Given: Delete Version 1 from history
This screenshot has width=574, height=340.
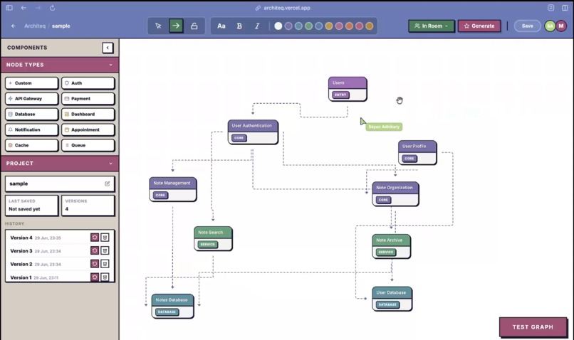Looking at the screenshot, I should coord(105,277).
